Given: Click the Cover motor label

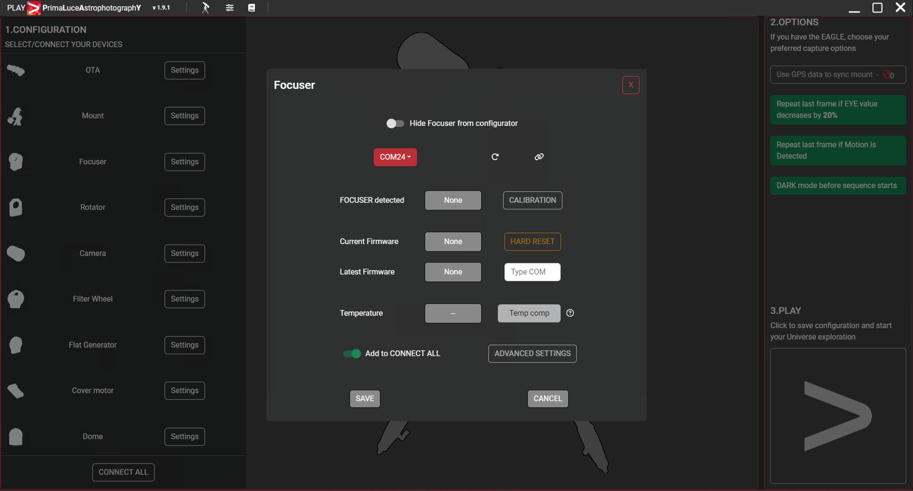Looking at the screenshot, I should point(93,391).
